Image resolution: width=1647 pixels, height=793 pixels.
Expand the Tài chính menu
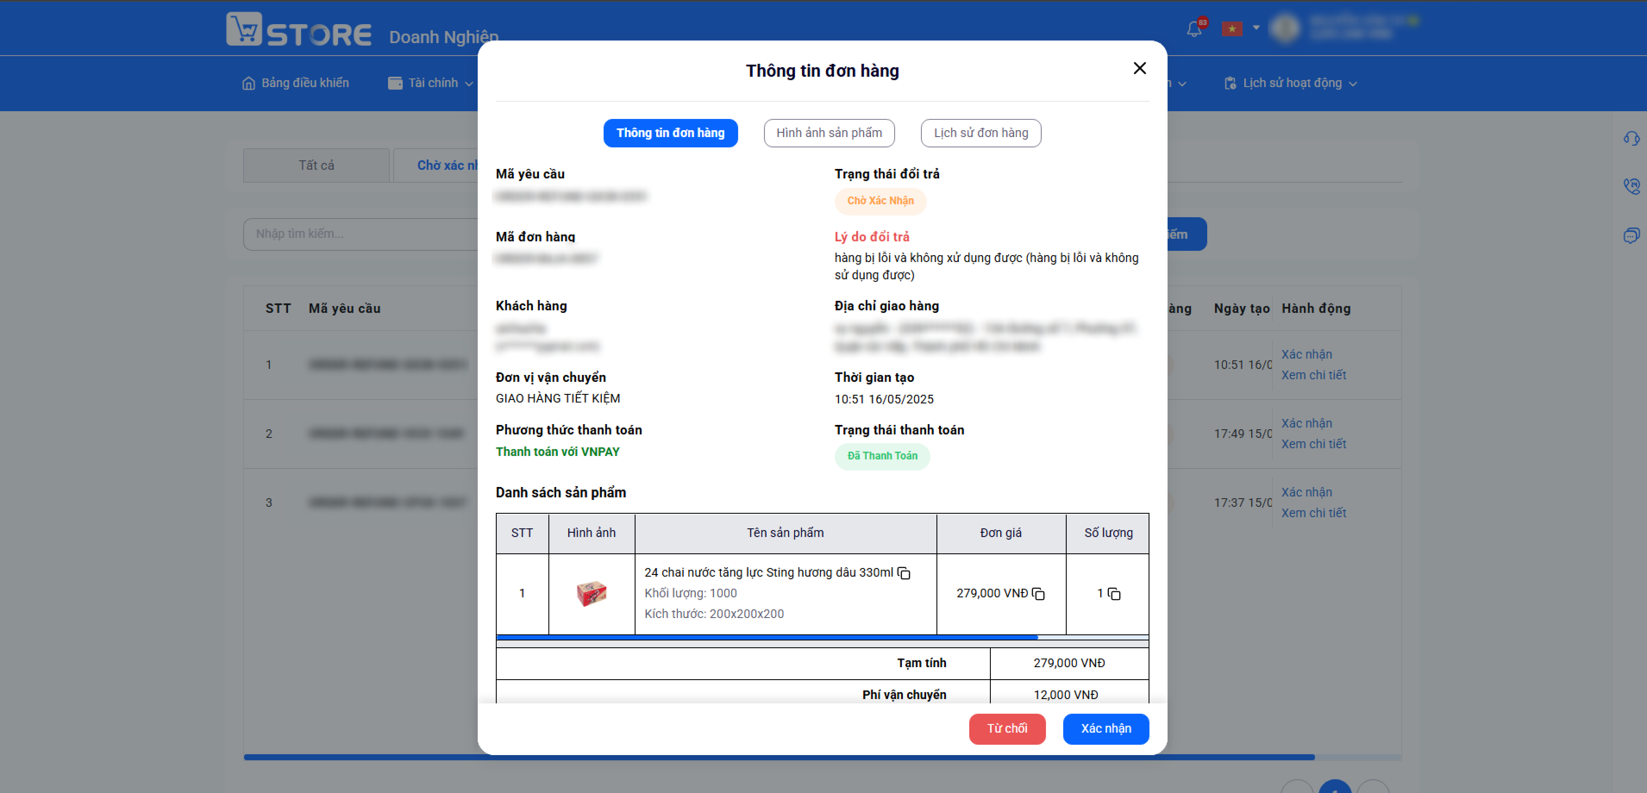pyautogui.click(x=430, y=83)
